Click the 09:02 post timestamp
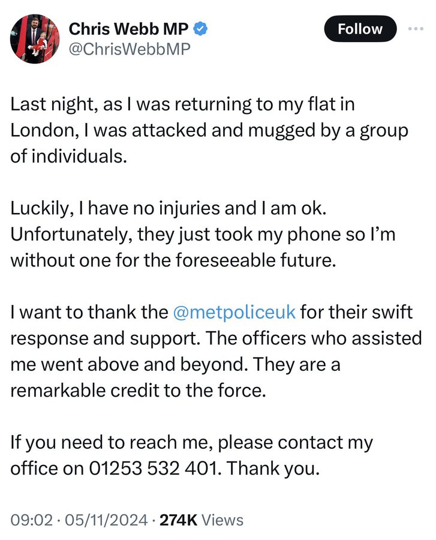Screen dimensions: 436x540 click(x=32, y=520)
